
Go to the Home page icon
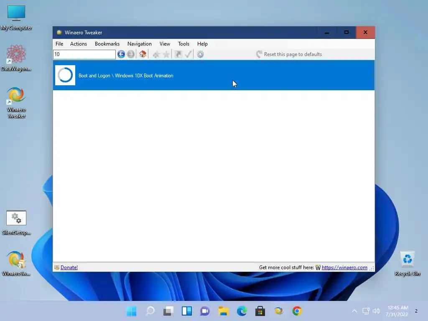tap(143, 54)
